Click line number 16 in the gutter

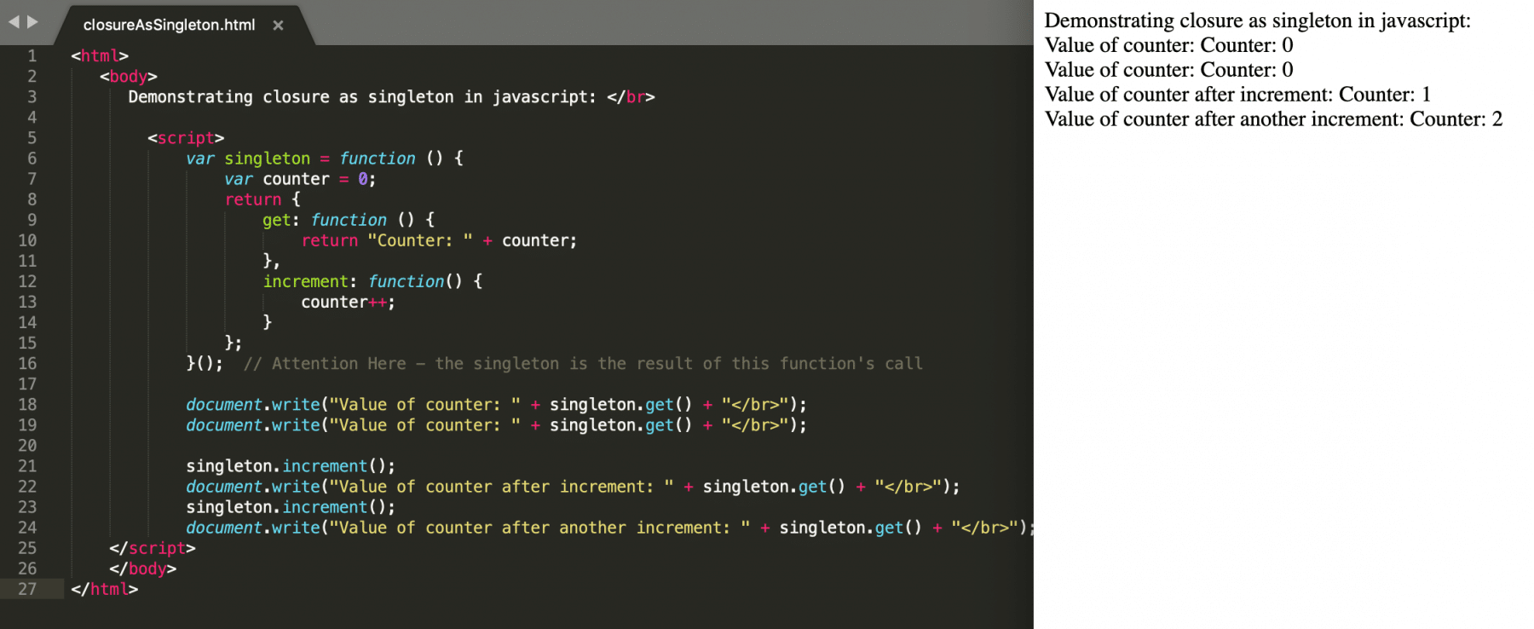click(27, 364)
